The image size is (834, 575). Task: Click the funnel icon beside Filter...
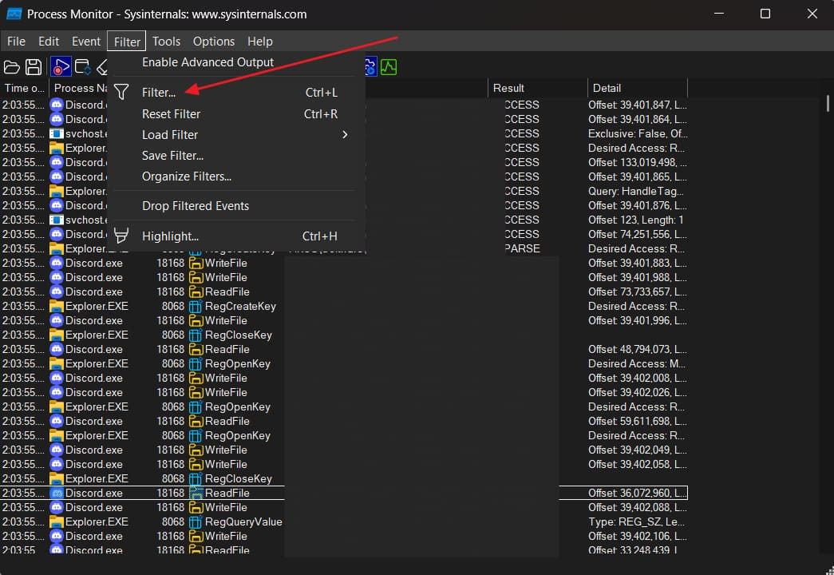click(121, 92)
